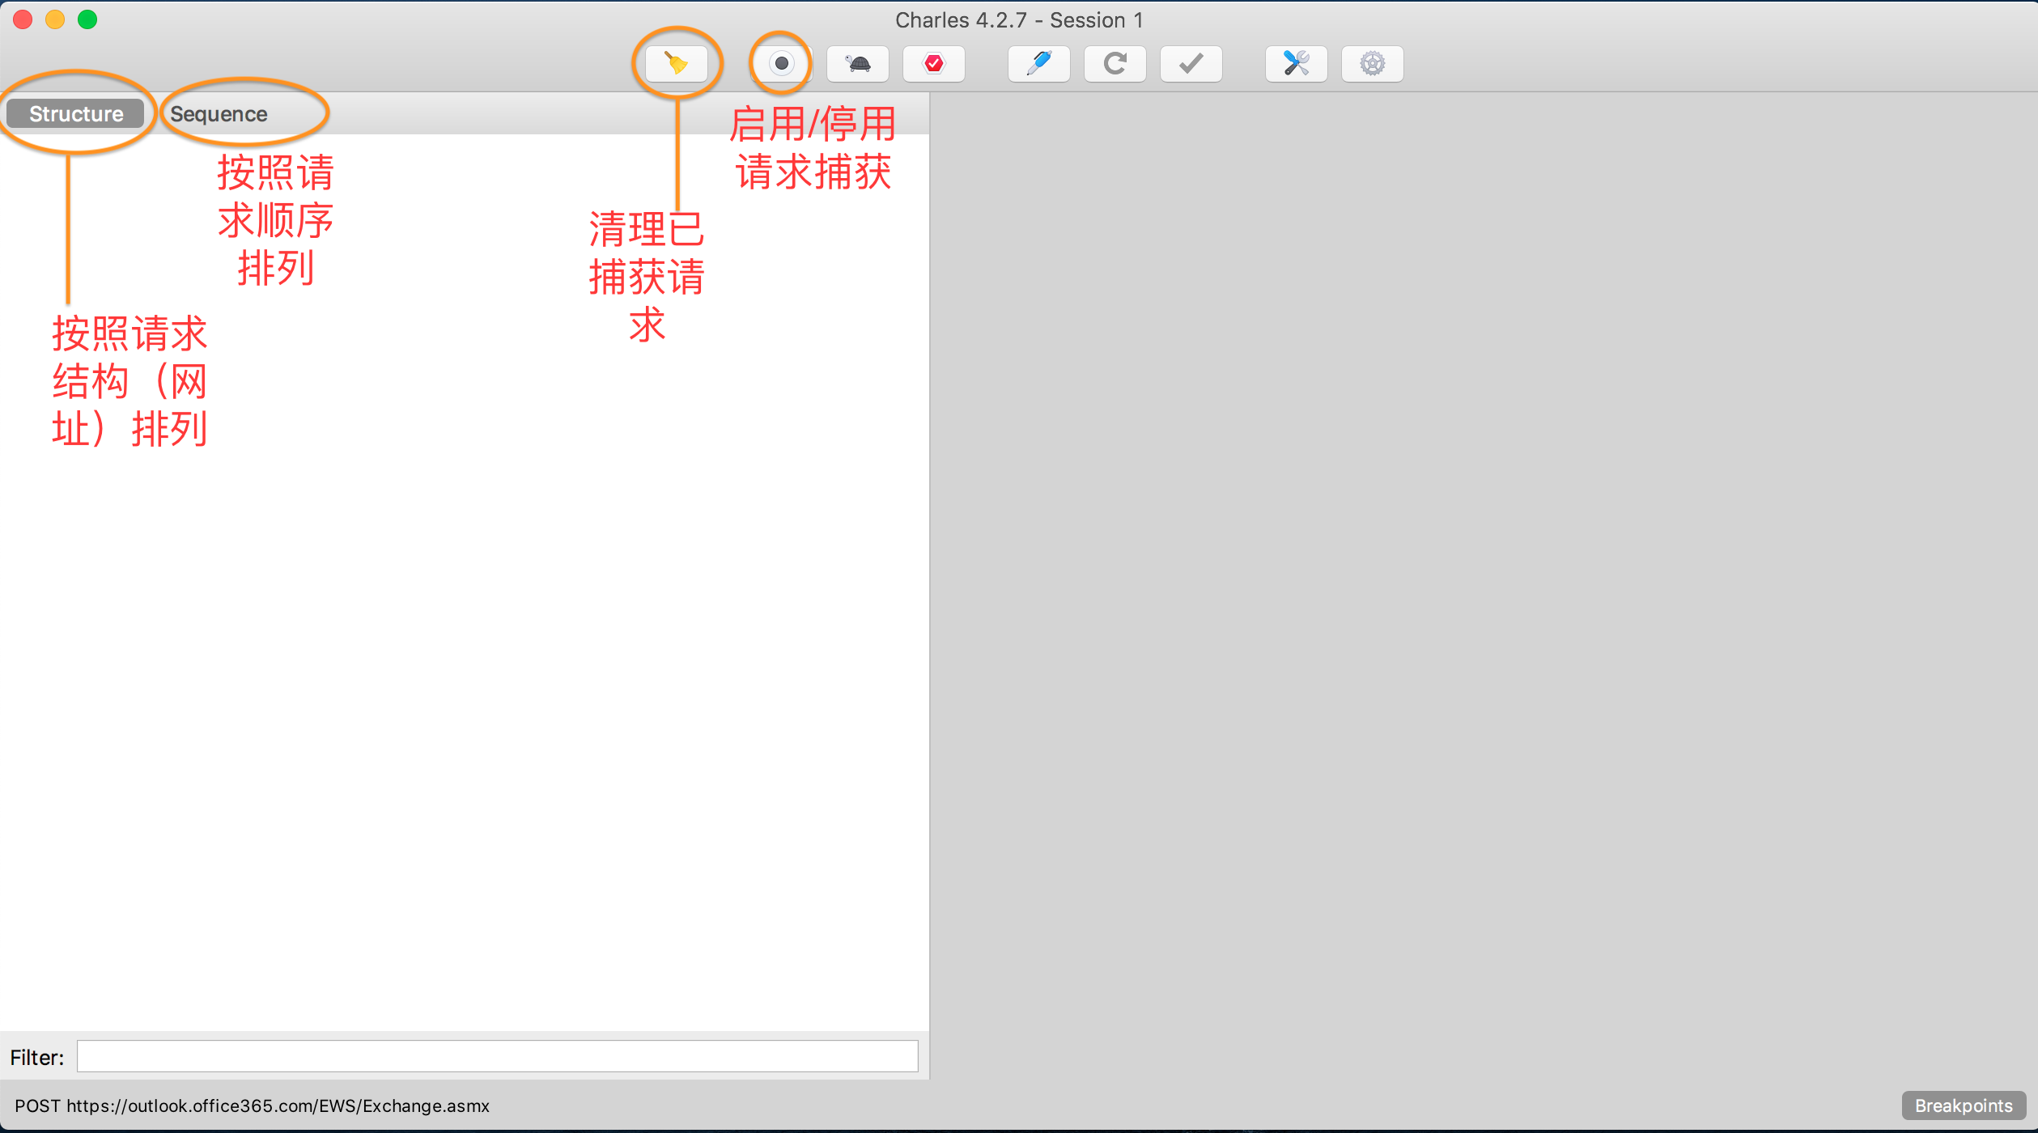Image resolution: width=2038 pixels, height=1133 pixels.
Task: Click the POST outlook.office365.com status text
Action: (x=252, y=1105)
